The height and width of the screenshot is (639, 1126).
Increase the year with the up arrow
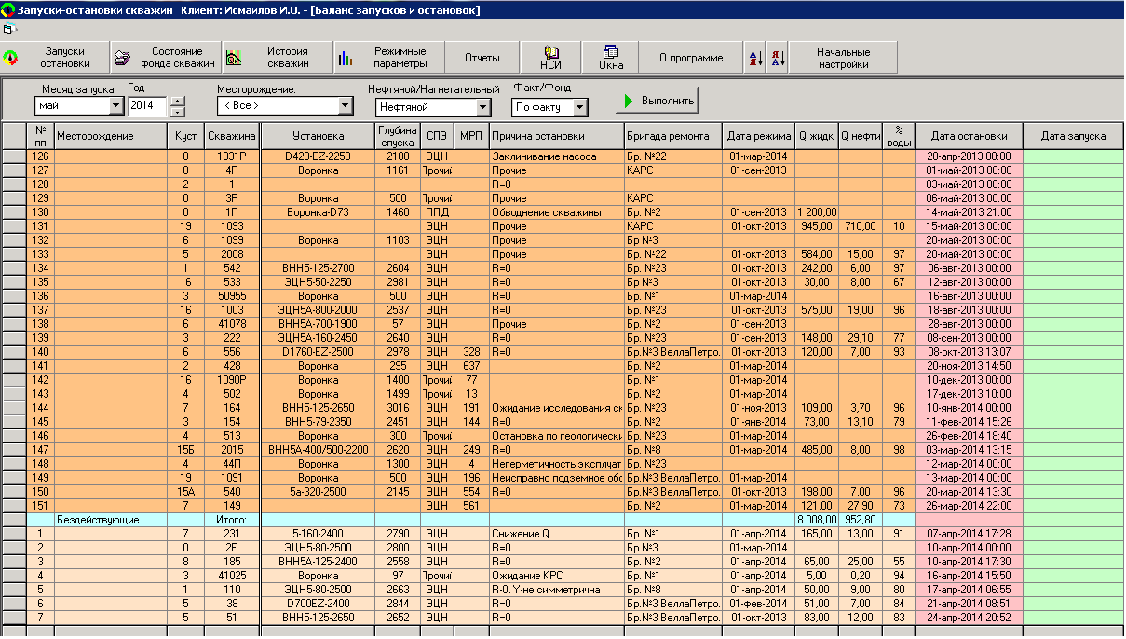point(178,102)
